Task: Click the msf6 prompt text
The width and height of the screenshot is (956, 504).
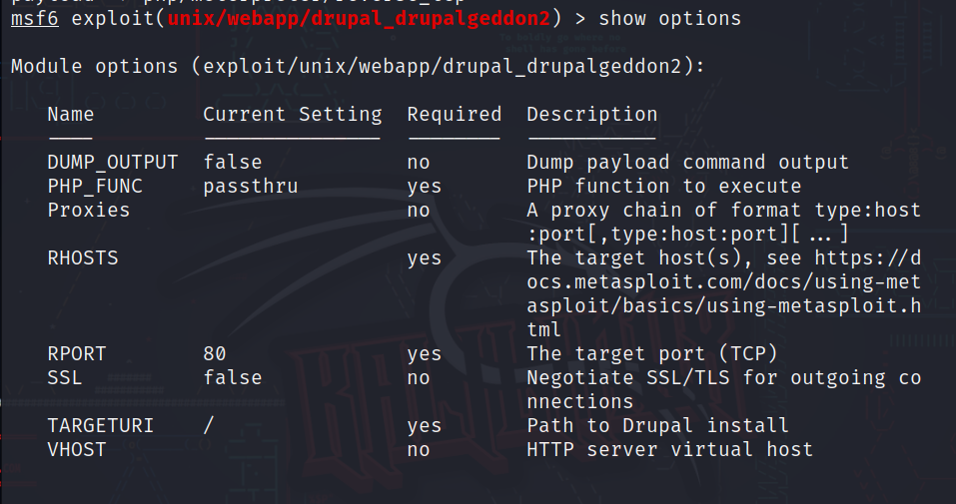Action: click(35, 19)
